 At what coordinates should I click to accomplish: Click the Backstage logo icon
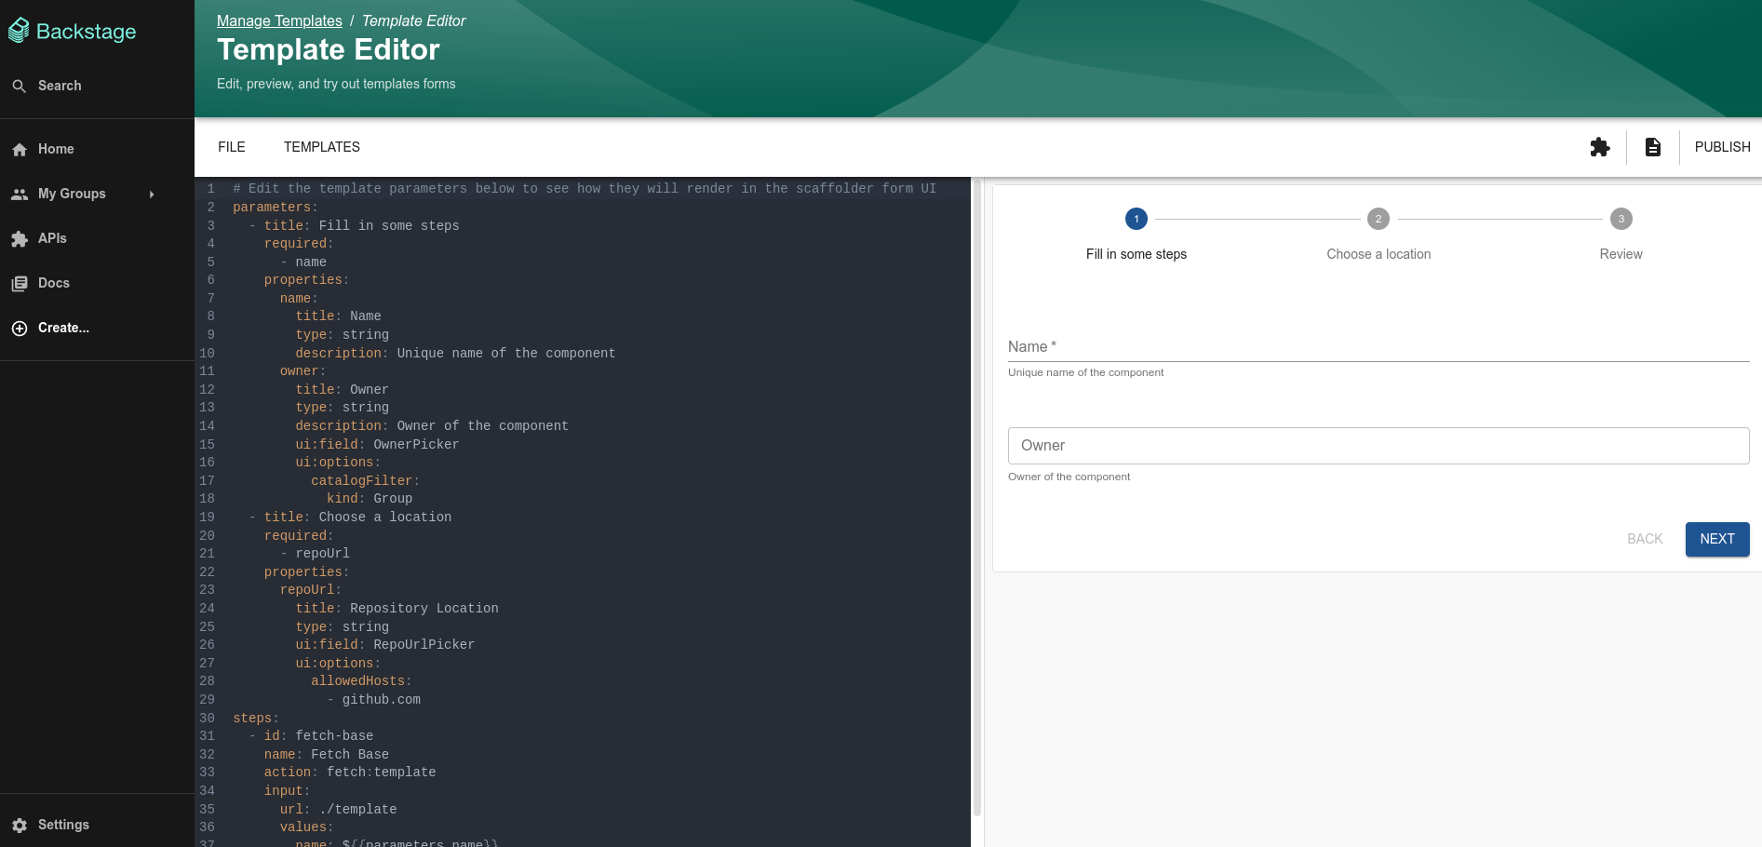tap(19, 31)
